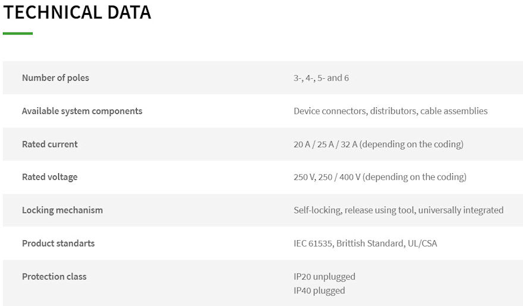Click the IP20 unplugged value
Image resolution: width=523 pixels, height=306 pixels.
click(324, 276)
